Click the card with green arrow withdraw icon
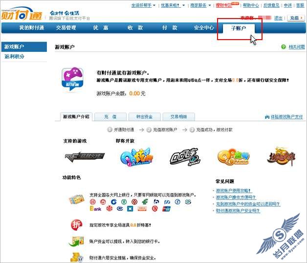 point(76,241)
